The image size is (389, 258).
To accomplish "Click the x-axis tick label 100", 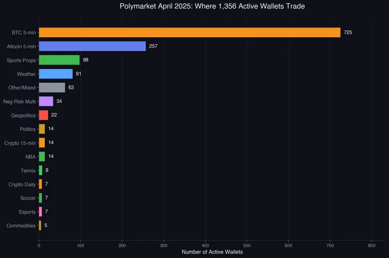I will (81, 245).
